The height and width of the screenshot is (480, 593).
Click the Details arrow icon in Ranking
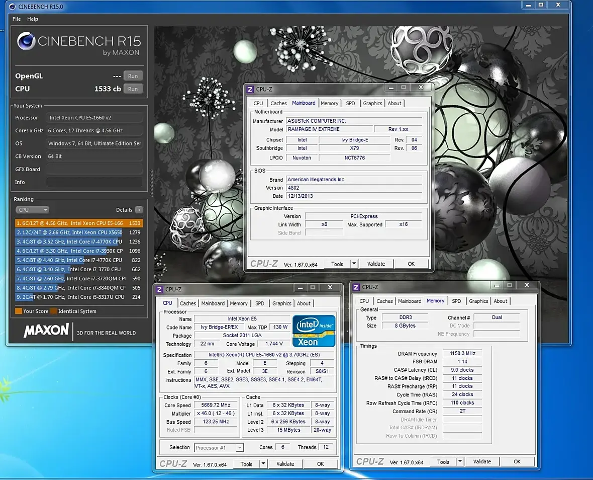(139, 210)
